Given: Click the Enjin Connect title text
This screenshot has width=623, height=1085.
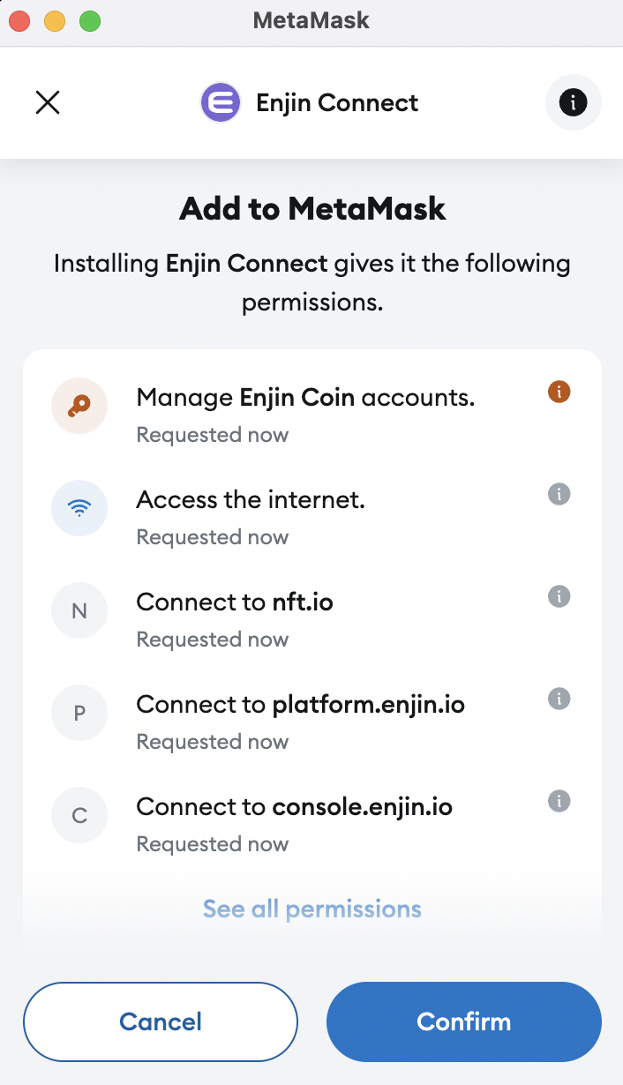Looking at the screenshot, I should [x=337, y=103].
